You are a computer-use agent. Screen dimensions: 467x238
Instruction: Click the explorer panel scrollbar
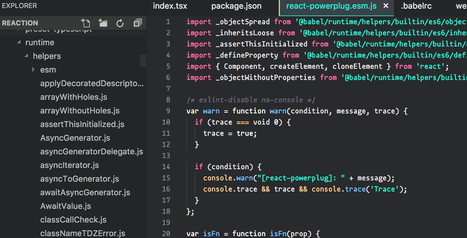tap(143, 61)
